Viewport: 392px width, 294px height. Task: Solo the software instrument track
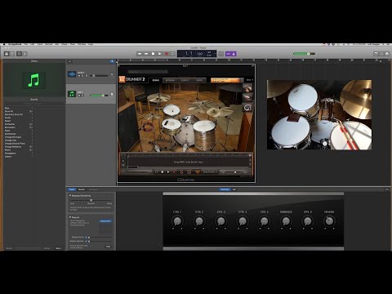click(82, 96)
